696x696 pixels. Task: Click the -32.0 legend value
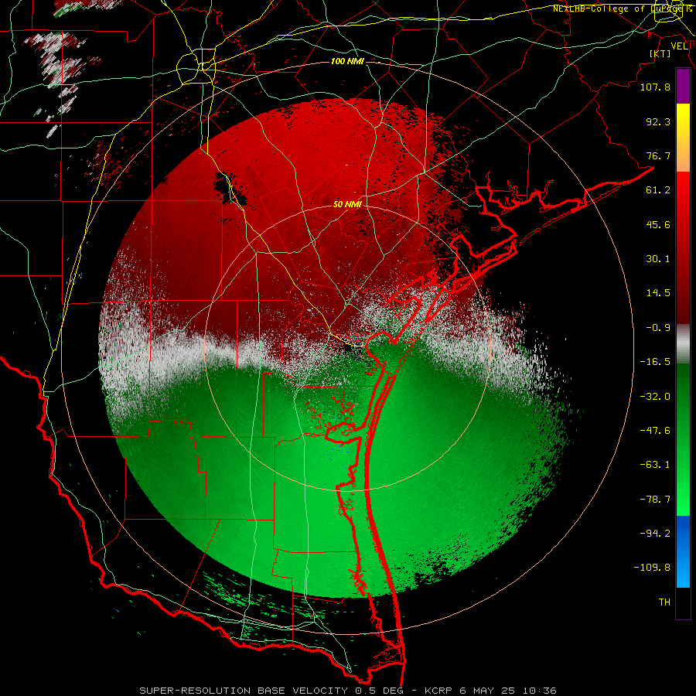pyautogui.click(x=655, y=397)
